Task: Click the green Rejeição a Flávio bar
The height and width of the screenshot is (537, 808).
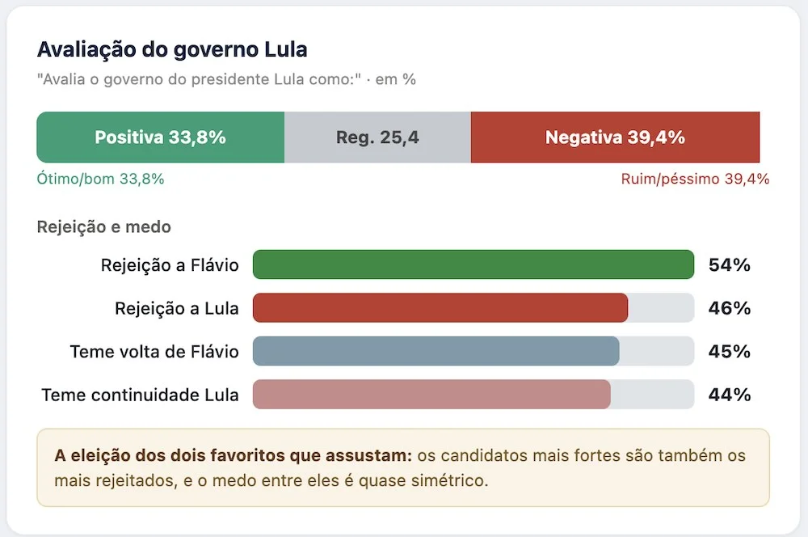Action: tap(473, 264)
